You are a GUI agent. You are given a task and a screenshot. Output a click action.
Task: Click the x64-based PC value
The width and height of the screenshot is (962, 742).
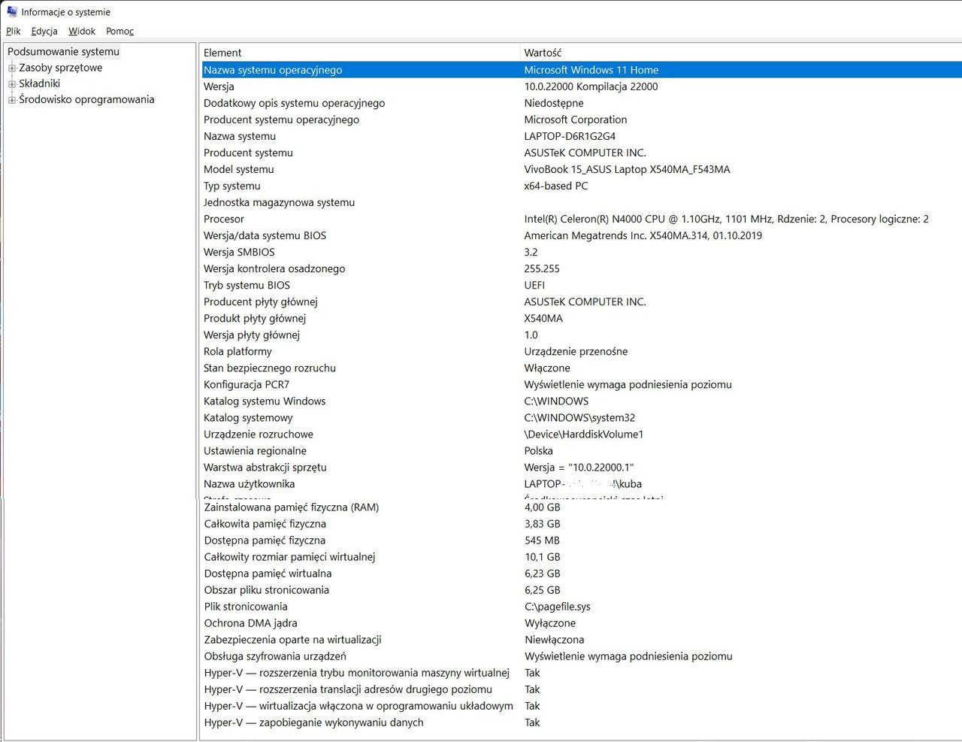point(556,186)
